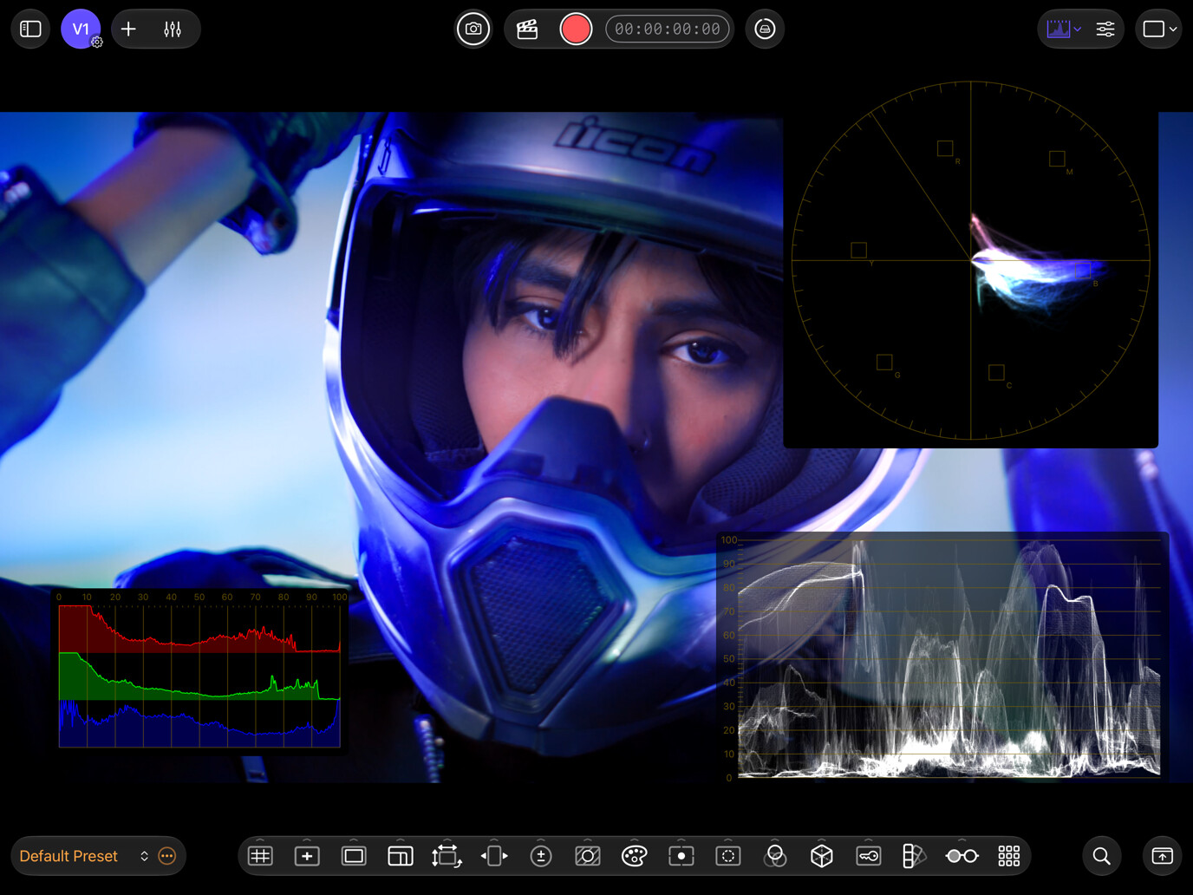Image resolution: width=1193 pixels, height=895 pixels.
Task: Open the all-tools dot grid
Action: [1009, 856]
